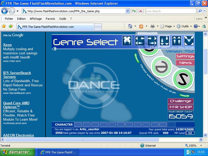Viewport: 208px width, 156px height.
Task: Click the address bar URL field
Action: pos(74,11)
